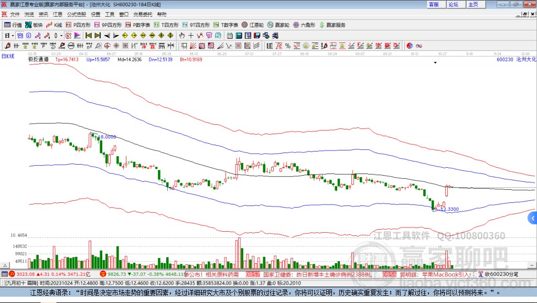The image size is (537, 303).
Task: Click the Bt=10.9169 value
Action: tap(191, 59)
